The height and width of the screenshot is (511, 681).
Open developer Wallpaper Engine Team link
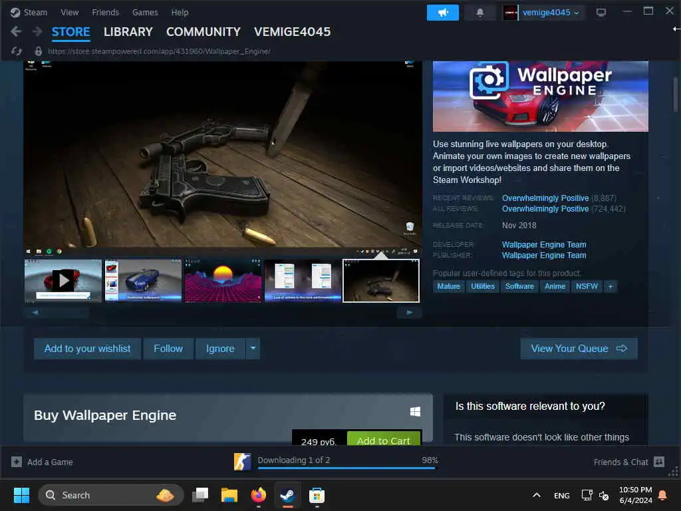tap(544, 245)
